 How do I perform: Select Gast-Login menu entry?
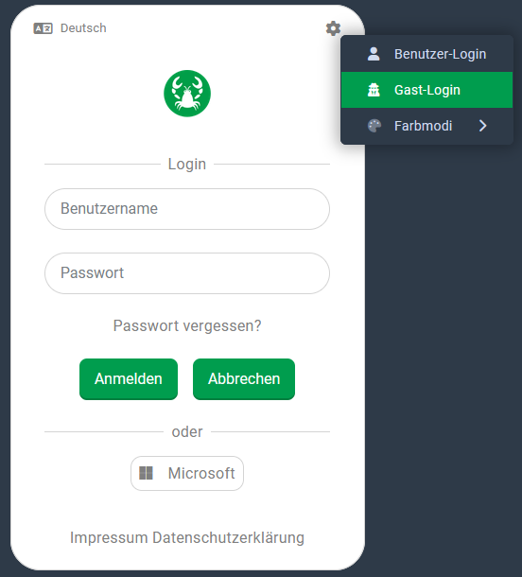426,90
